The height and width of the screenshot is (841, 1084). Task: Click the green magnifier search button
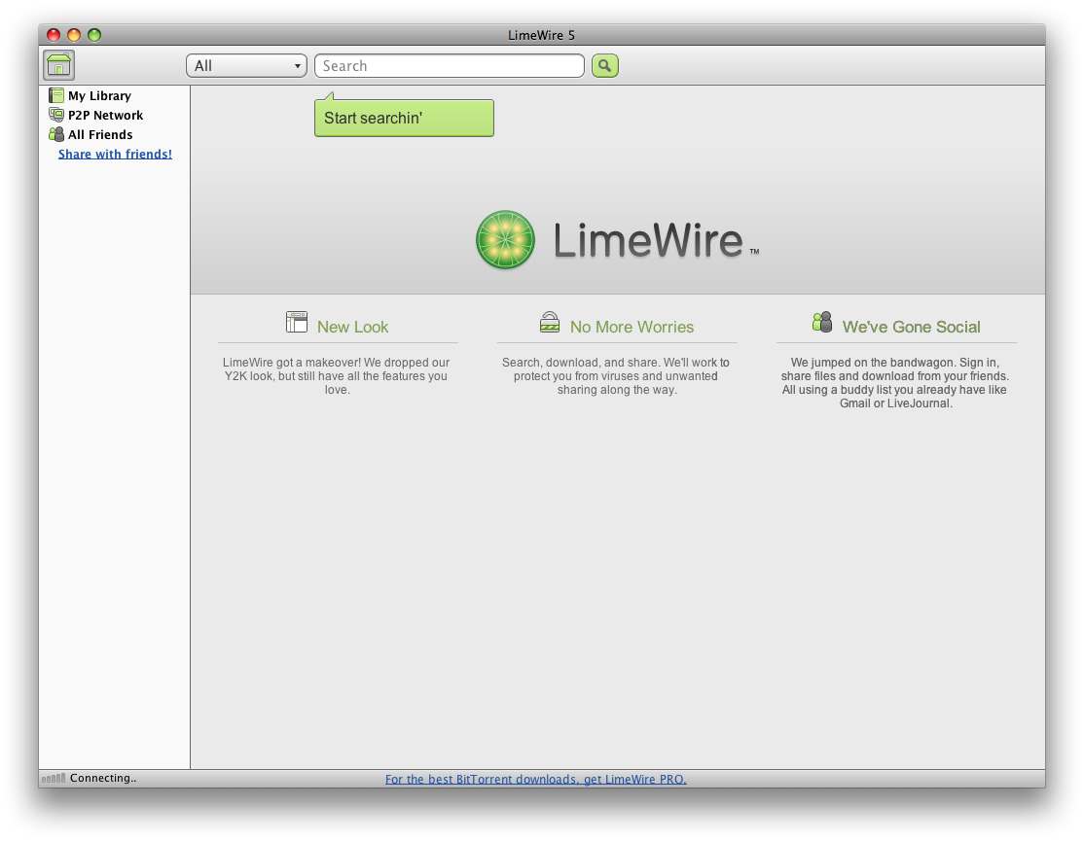[x=604, y=65]
